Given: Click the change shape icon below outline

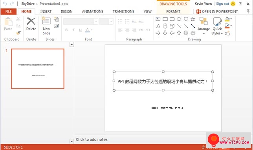Looking at the screenshot, I should tap(227, 33).
